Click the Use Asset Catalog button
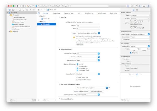 click(x=96, y=91)
